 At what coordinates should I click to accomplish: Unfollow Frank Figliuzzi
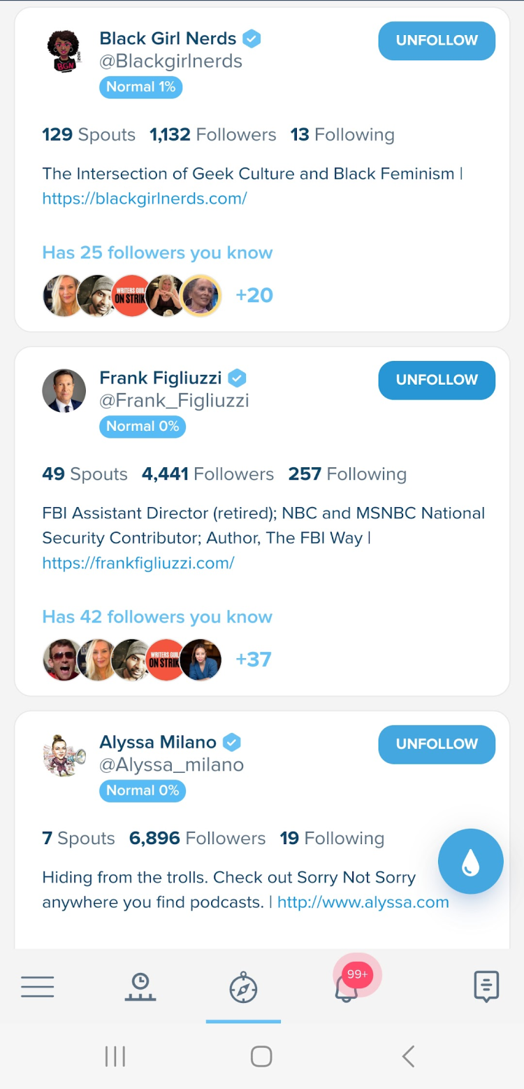(x=437, y=380)
